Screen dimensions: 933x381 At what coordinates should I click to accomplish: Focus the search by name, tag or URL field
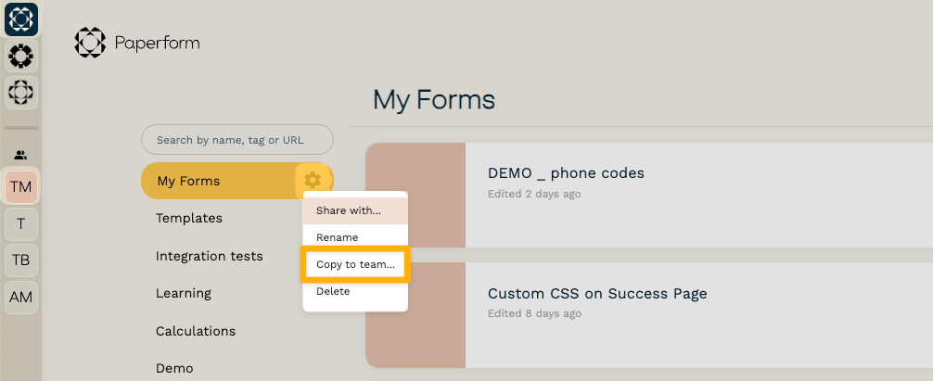click(x=237, y=140)
